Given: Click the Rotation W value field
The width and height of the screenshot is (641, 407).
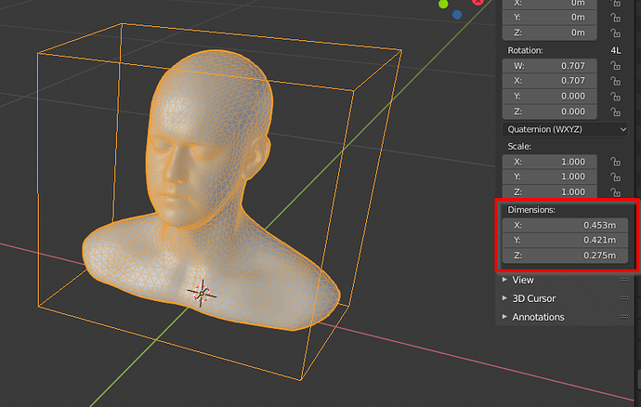Looking at the screenshot, I should [x=549, y=66].
